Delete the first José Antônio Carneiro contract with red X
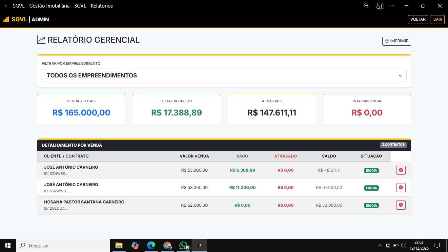 tap(401, 170)
